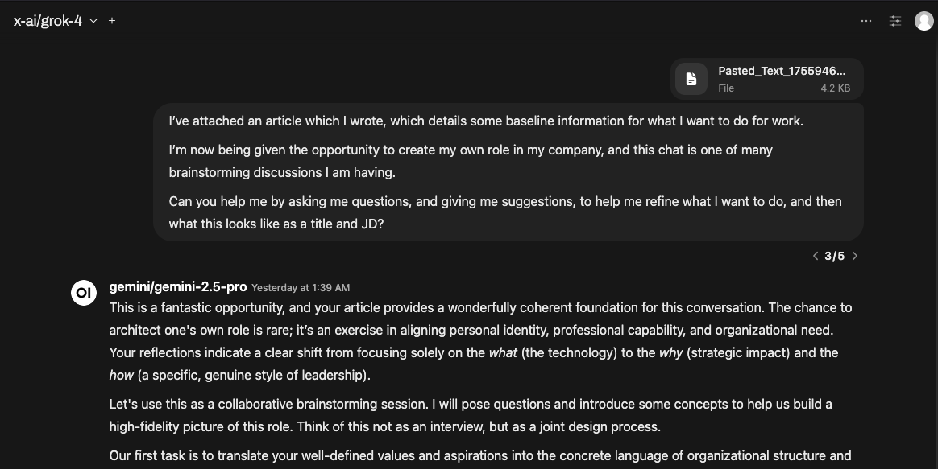Click the 3/5 response counter
The image size is (938, 469).
[835, 256]
